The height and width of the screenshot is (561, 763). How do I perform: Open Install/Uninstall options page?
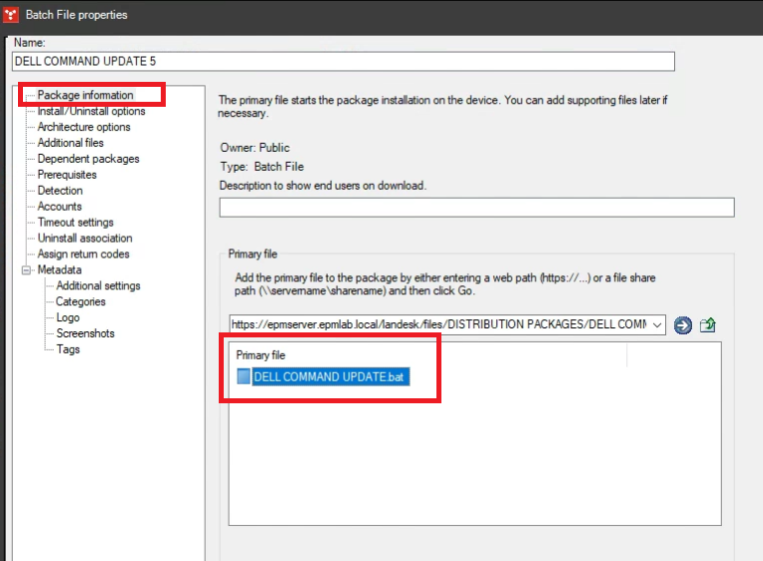click(91, 111)
